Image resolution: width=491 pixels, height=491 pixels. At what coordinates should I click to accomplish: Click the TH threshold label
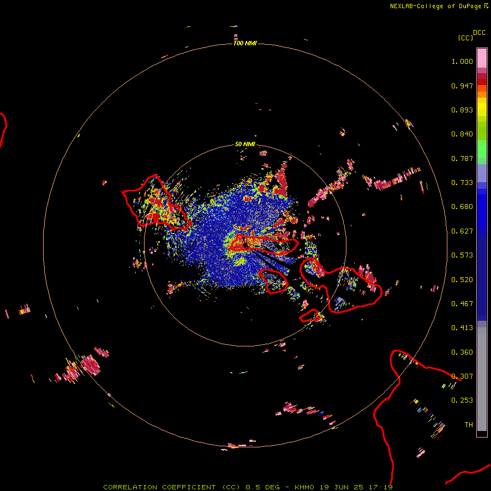pyautogui.click(x=469, y=425)
